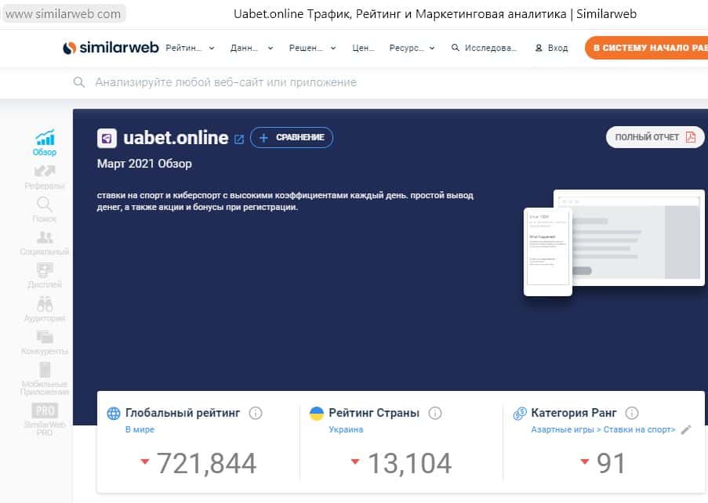Click the Украина country link

(x=346, y=429)
